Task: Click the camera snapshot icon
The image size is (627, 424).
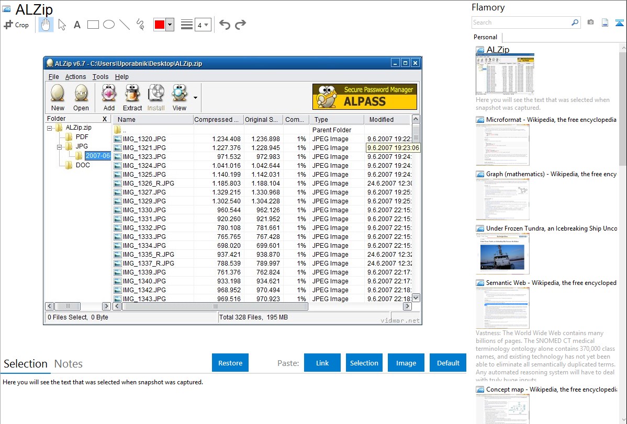Action: click(590, 22)
